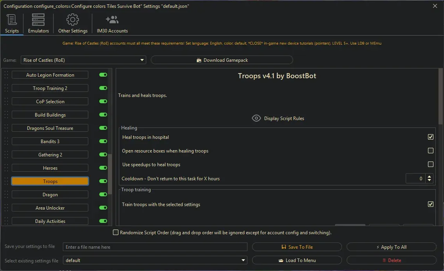Image resolution: width=444 pixels, height=271 pixels.
Task: Open the Emulators tab
Action: (38, 24)
